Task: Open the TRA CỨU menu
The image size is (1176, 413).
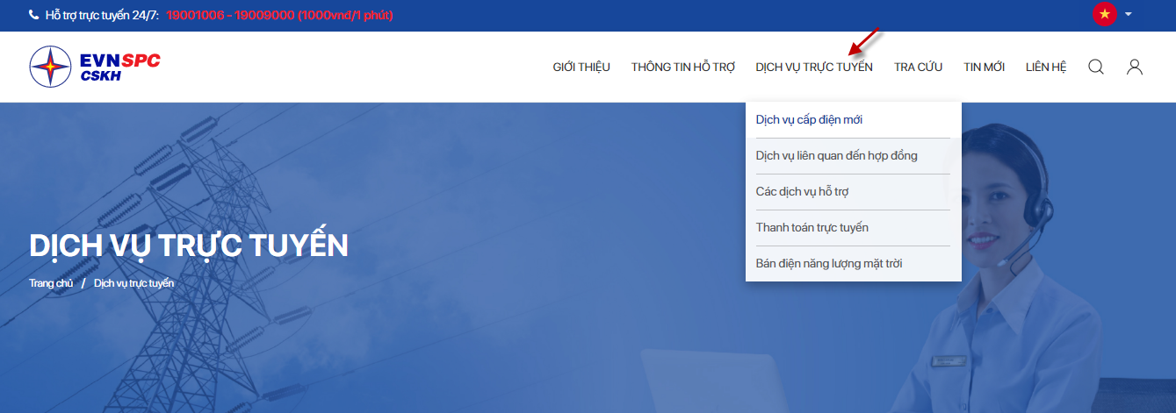Action: pos(918,67)
